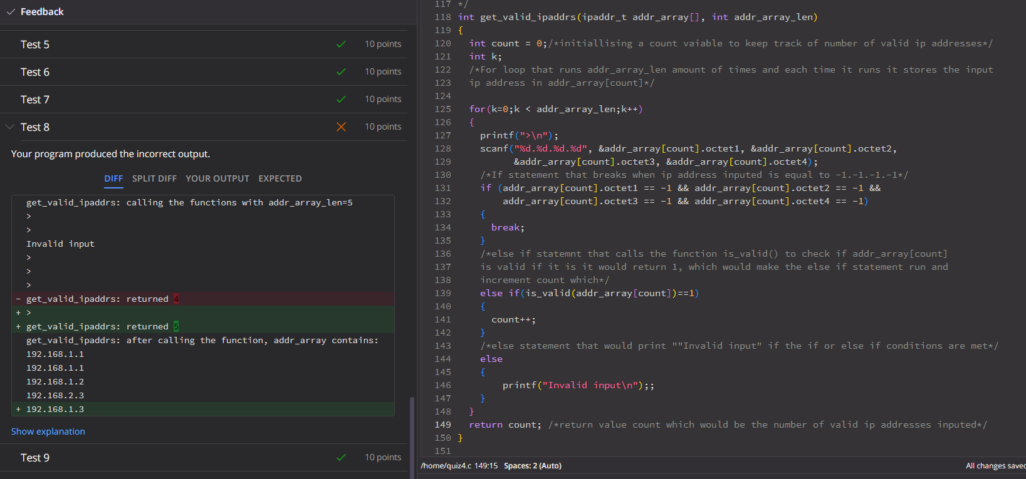1026x479 pixels.
Task: Click line number 125 in the gutter
Action: click(x=442, y=109)
